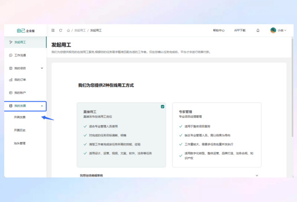Click 适合专业管理人员使用 text
Image resolution: width=297 pixels, height=202 pixels.
[104, 126]
